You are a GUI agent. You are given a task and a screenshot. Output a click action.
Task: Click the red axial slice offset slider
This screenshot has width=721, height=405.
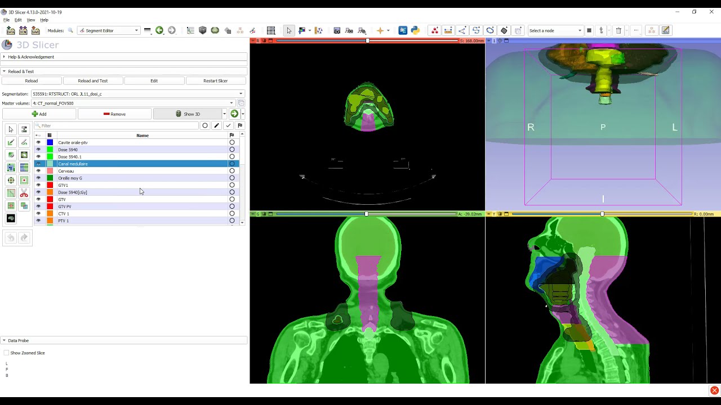click(x=367, y=40)
